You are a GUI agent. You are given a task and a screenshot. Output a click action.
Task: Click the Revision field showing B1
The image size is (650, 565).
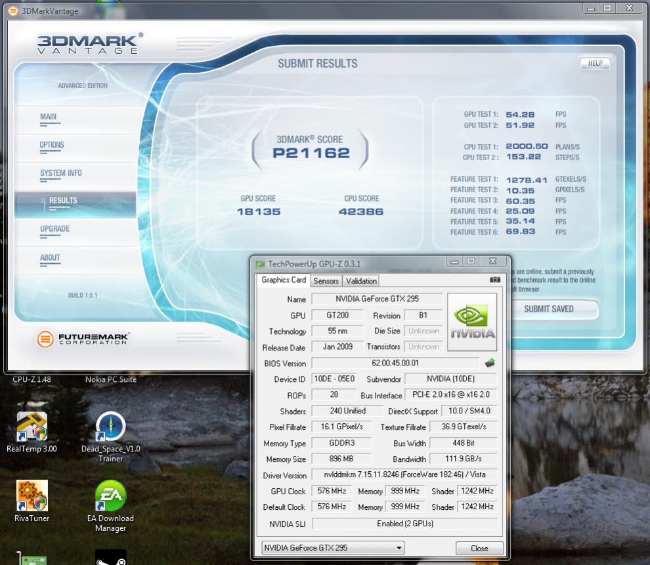[423, 315]
